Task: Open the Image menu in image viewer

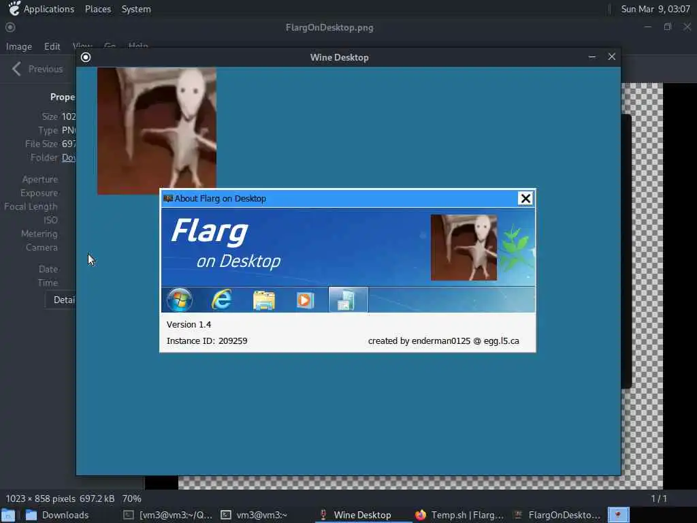Action: coord(18,46)
